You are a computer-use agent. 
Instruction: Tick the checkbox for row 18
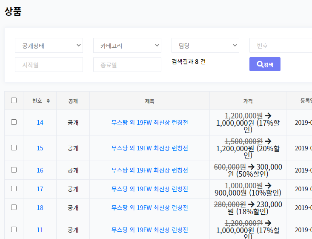pos(14,207)
